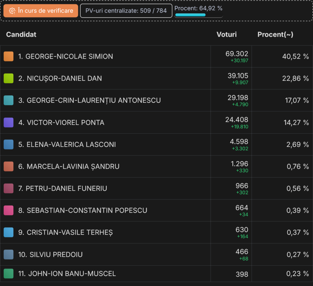This screenshot has width=313, height=286.
Task: Select candidate name '11. JOHN-ION BANU-MUSCEL'
Action: [67, 273]
